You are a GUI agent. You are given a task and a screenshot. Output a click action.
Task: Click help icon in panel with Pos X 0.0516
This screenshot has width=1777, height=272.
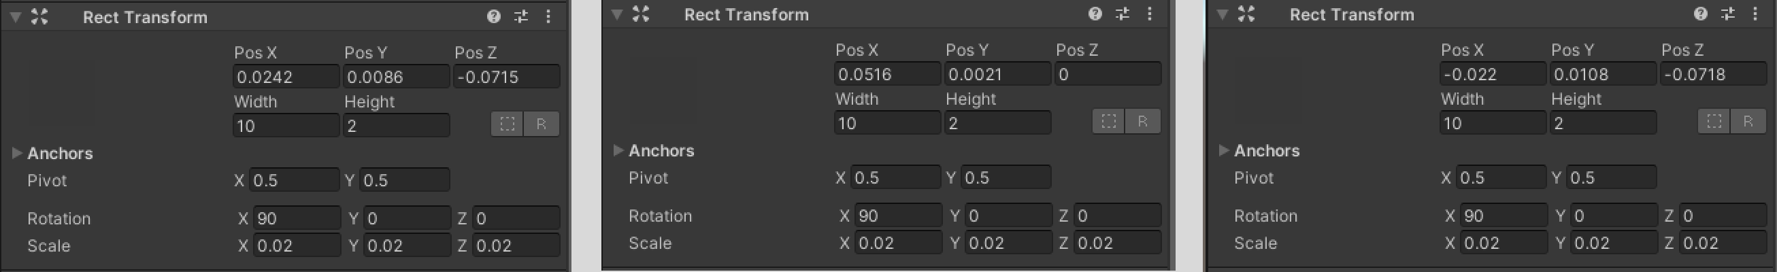point(1095,14)
